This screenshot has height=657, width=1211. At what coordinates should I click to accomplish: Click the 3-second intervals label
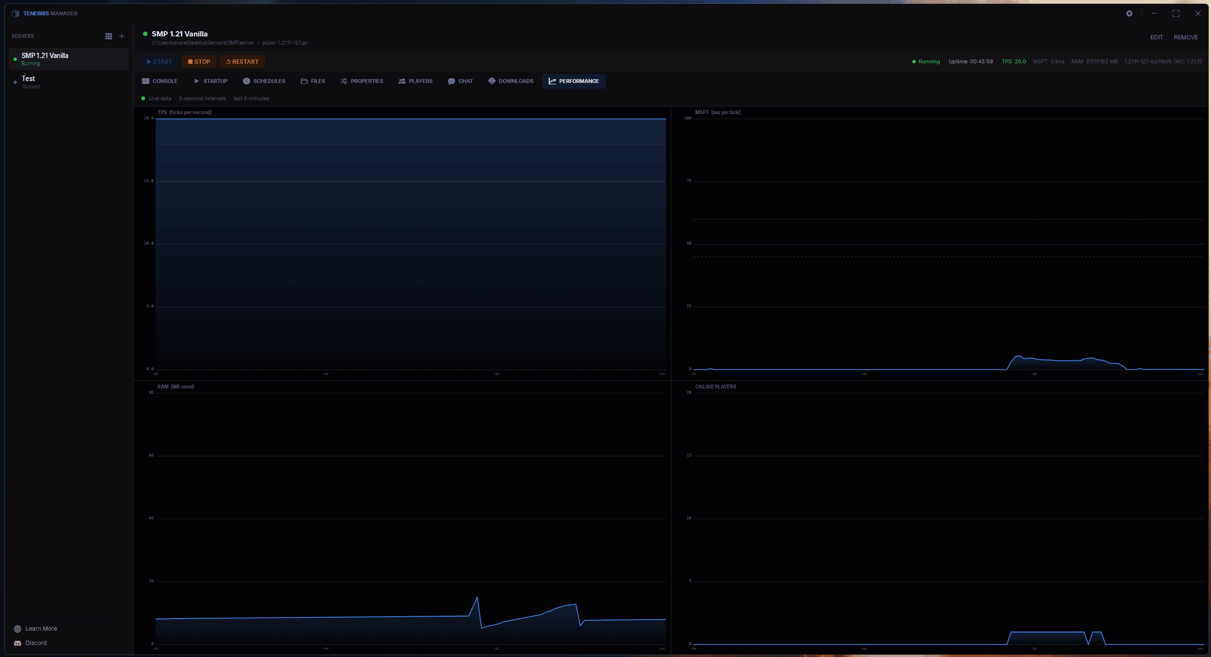pos(202,98)
